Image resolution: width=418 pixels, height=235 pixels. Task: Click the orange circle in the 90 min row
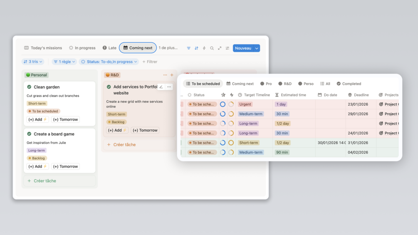click(x=231, y=152)
